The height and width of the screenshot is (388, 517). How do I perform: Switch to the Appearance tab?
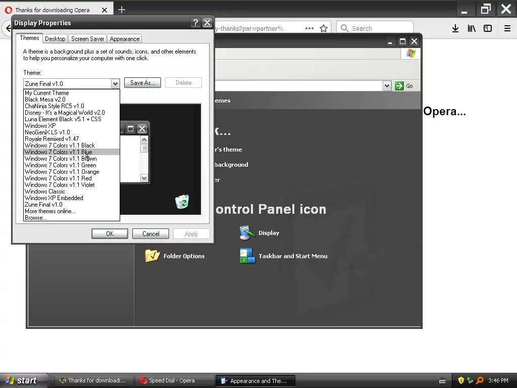pyautogui.click(x=125, y=38)
